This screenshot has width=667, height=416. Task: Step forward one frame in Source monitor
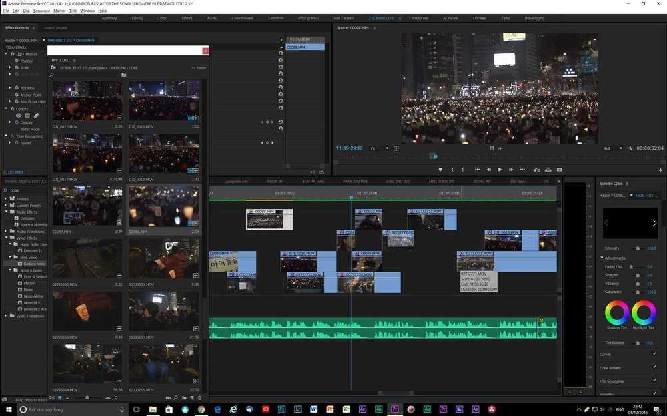pos(511,170)
